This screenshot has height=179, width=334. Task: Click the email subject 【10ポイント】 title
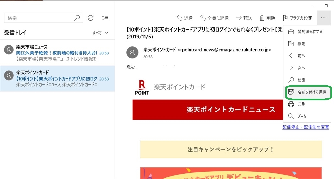click(x=205, y=33)
